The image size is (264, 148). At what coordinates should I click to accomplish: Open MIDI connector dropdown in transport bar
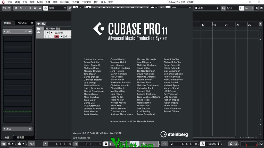21,144
